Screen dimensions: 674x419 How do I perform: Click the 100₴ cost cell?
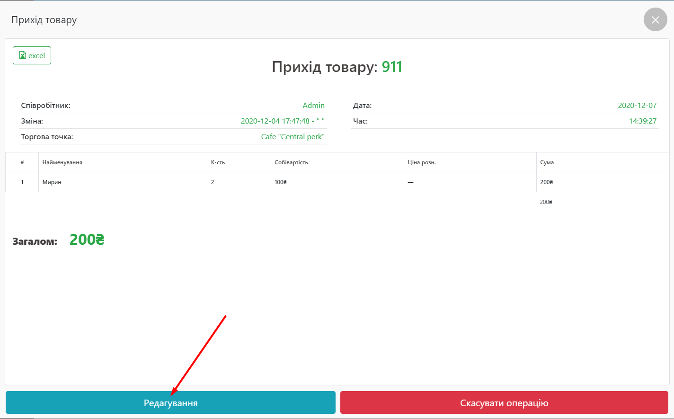point(281,182)
